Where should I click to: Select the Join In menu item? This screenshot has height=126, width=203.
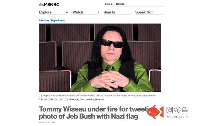(x=109, y=12)
